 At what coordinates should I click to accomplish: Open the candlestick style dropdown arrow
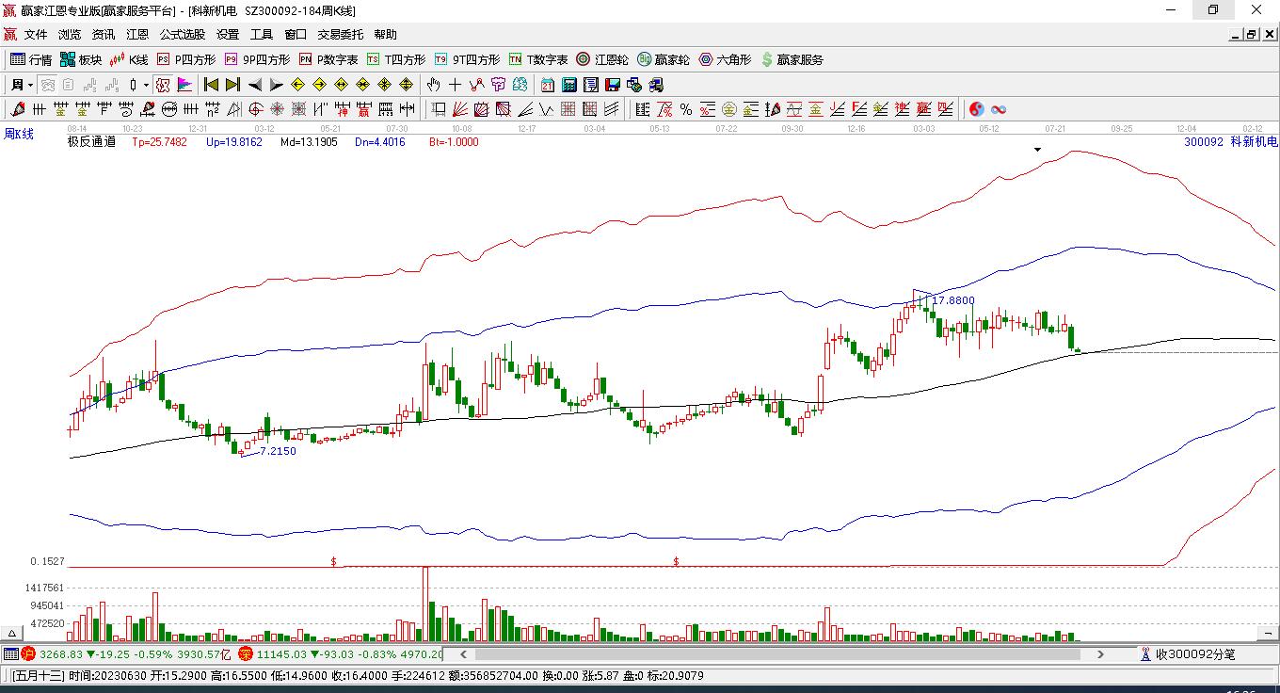point(147,85)
